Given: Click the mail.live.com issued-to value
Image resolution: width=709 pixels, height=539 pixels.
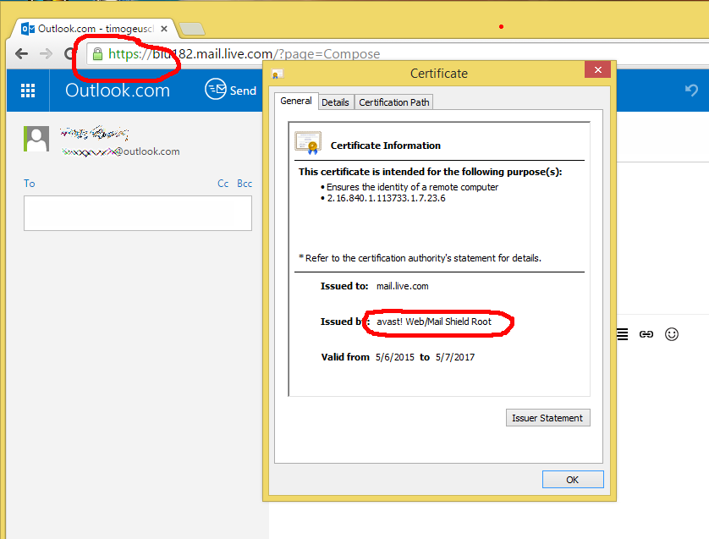Looking at the screenshot, I should 403,286.
